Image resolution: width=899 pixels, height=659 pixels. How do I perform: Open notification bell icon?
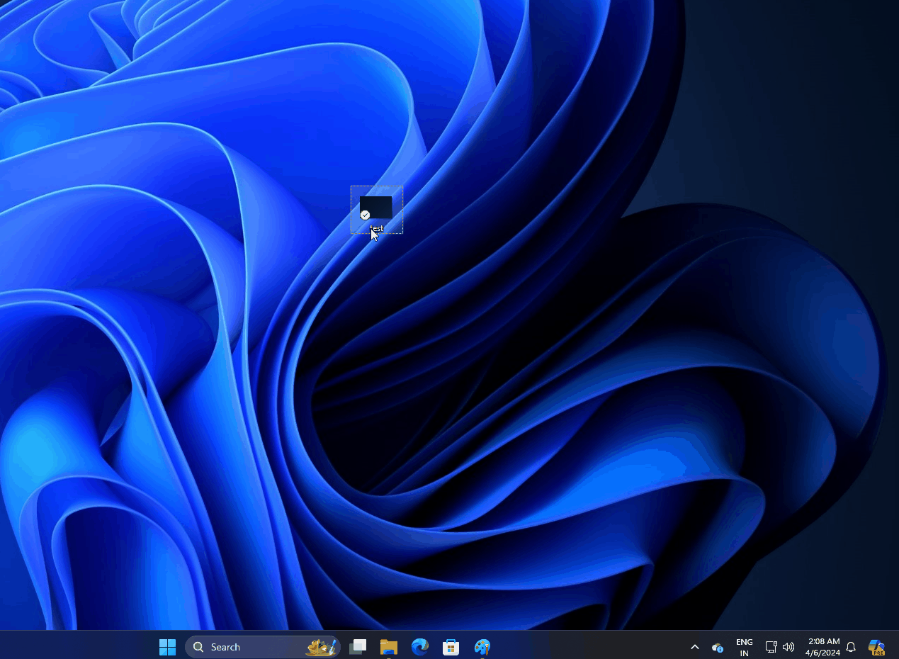852,647
